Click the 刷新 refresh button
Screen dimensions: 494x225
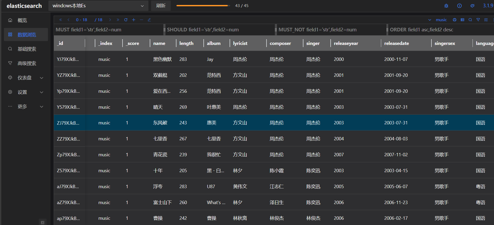pos(161,6)
